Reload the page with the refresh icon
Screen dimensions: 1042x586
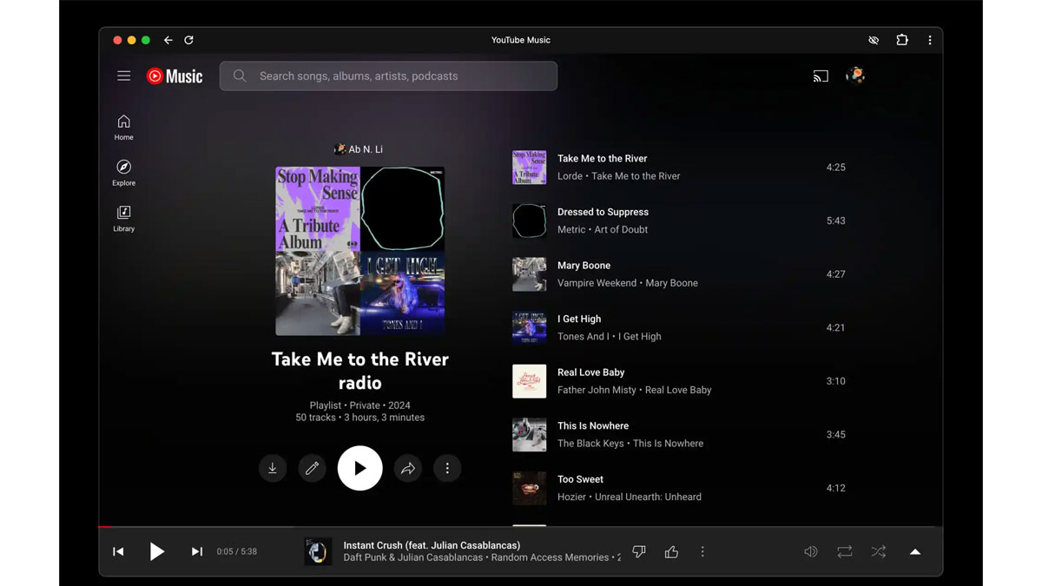click(x=188, y=40)
